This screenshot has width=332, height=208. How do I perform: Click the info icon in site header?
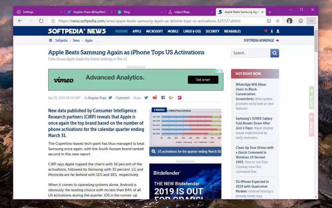[x=272, y=31]
